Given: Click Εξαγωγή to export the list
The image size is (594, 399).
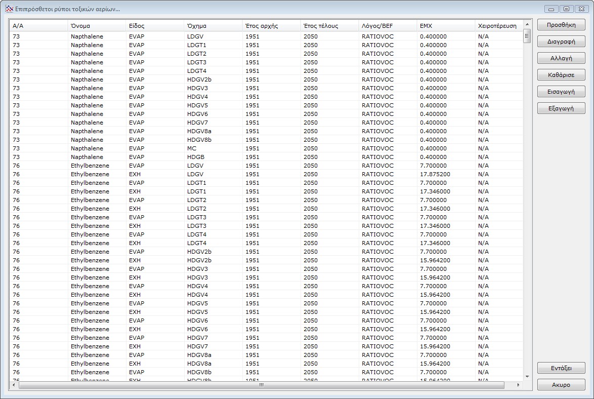Looking at the screenshot, I should pos(561,108).
